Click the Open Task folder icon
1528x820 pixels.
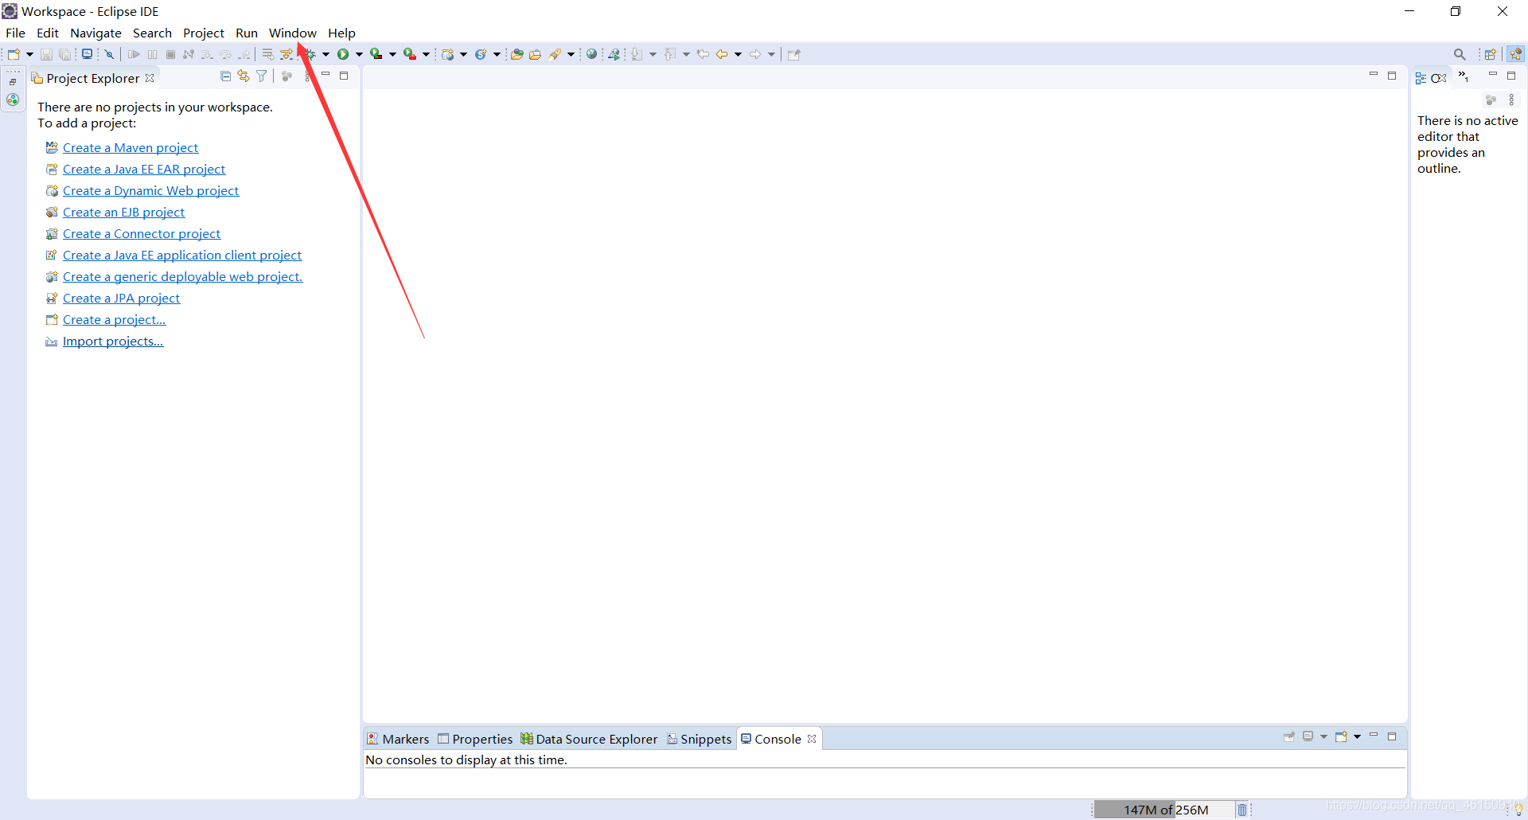point(536,54)
